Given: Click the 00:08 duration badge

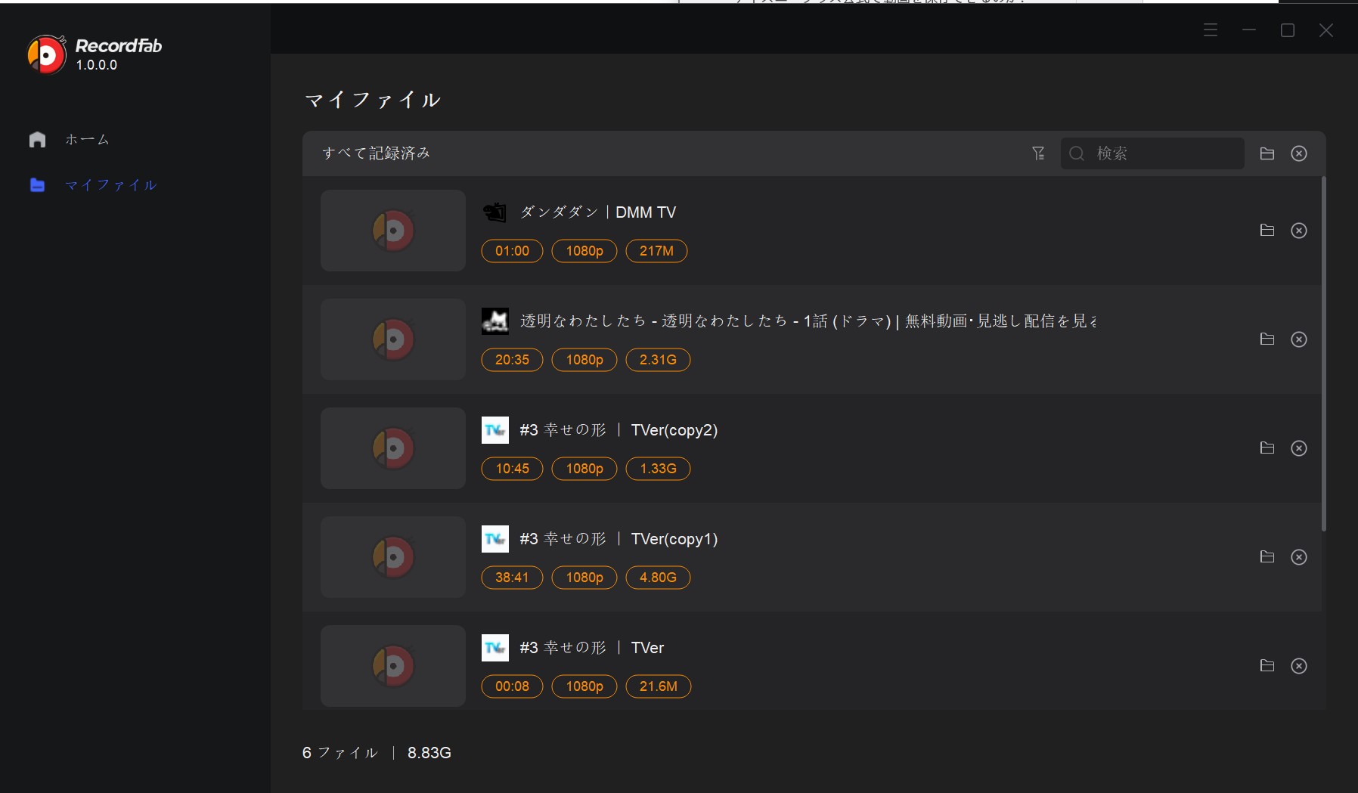Looking at the screenshot, I should tap(512, 686).
